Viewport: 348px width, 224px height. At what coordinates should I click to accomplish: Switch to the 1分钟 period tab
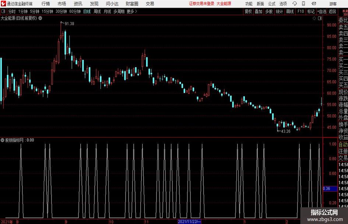[23, 11]
